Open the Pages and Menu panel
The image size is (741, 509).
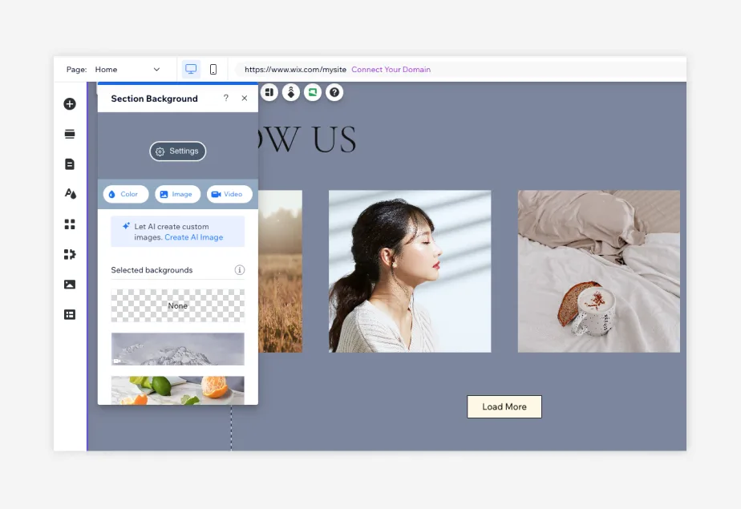(69, 164)
